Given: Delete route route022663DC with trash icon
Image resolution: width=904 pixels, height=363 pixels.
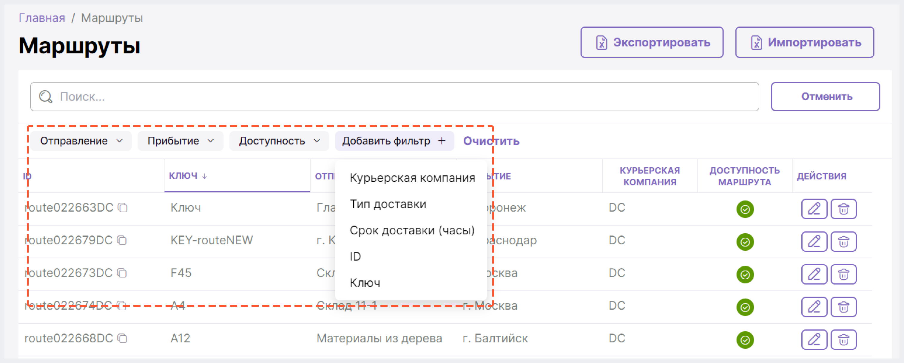Looking at the screenshot, I should (x=844, y=209).
